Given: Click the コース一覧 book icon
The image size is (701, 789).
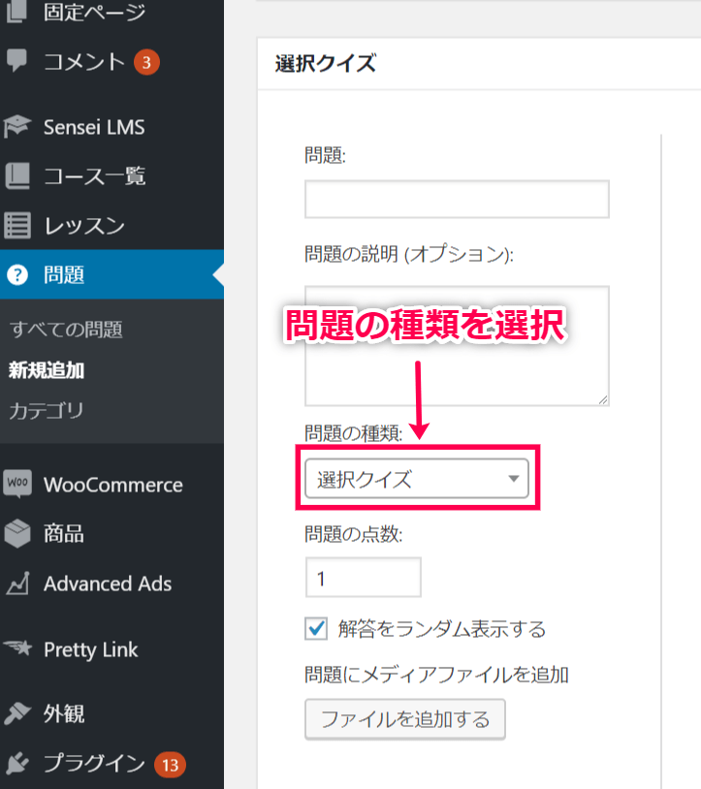Looking at the screenshot, I should [17, 175].
